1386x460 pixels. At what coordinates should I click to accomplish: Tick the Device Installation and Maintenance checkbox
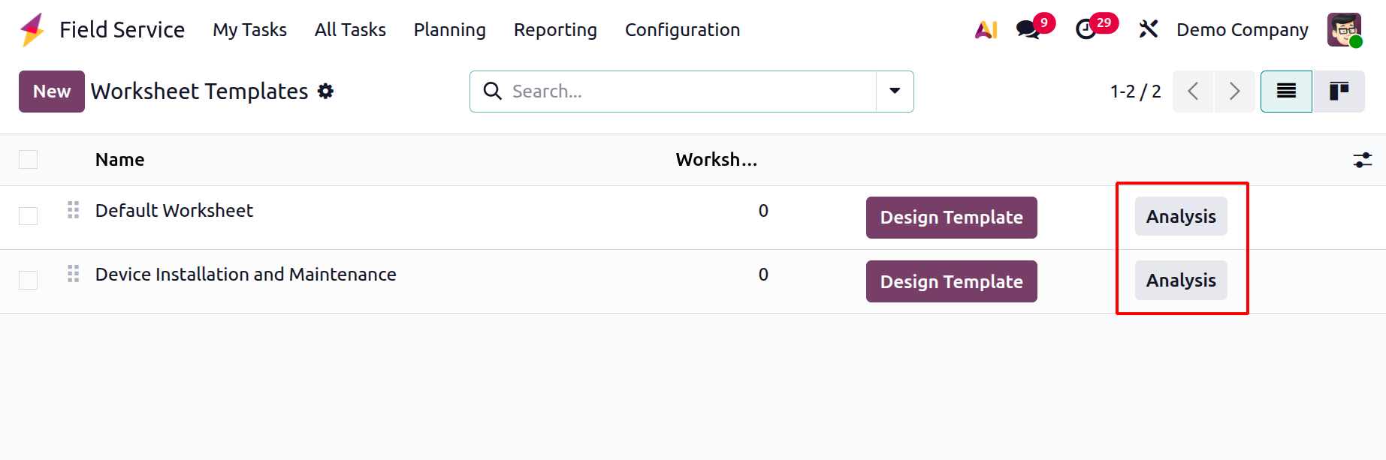coord(29,280)
